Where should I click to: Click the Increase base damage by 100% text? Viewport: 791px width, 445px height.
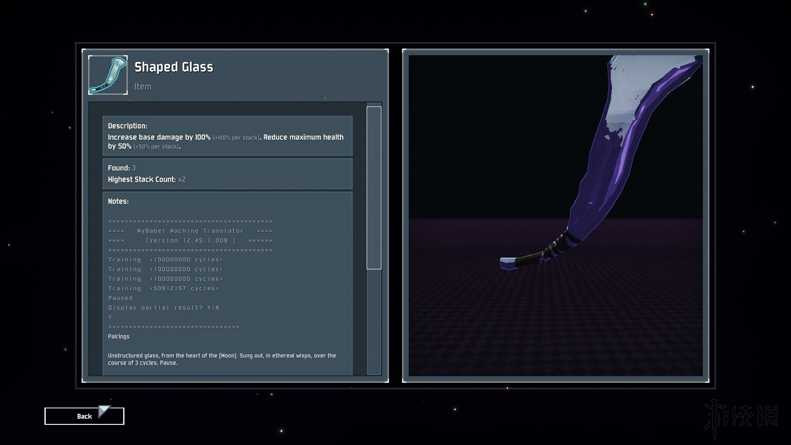coord(159,137)
